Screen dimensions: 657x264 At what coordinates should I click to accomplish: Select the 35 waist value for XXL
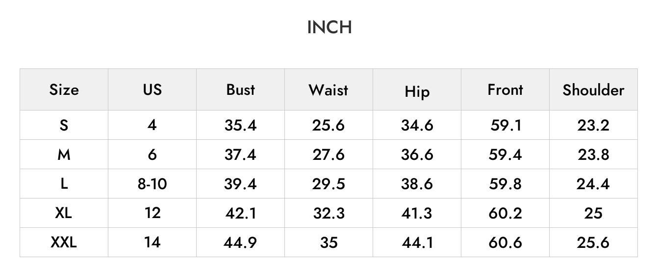point(328,242)
